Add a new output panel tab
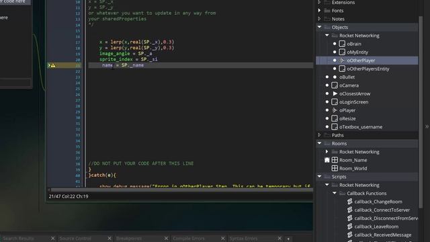Viewport: 430px width, 242px height. (x=288, y=239)
